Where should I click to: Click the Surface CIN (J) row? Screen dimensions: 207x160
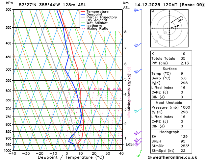(x=171, y=97)
